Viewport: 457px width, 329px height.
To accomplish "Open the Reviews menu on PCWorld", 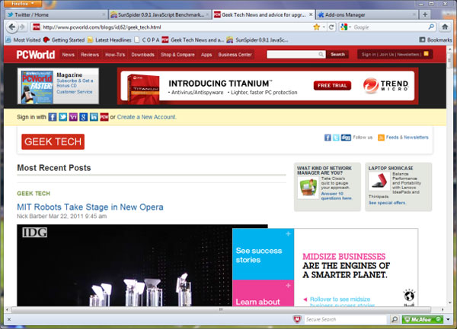I will 90,55.
